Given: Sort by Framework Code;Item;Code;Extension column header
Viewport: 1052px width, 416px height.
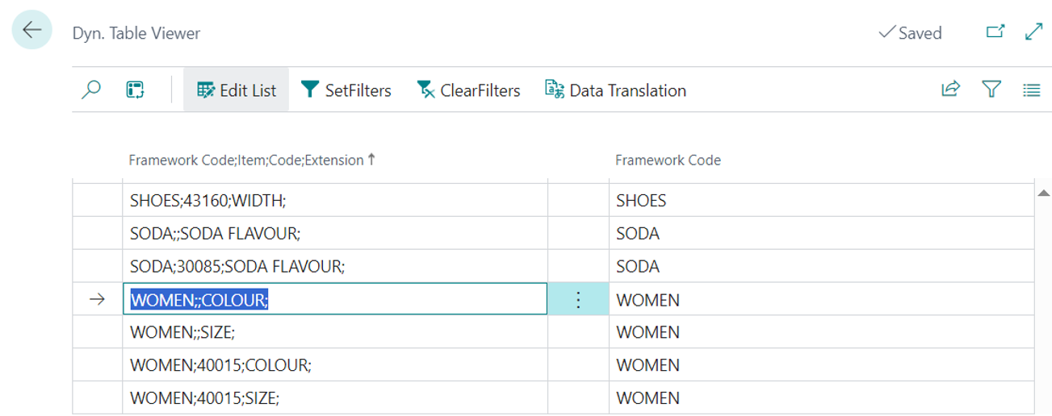Looking at the screenshot, I should point(246,160).
